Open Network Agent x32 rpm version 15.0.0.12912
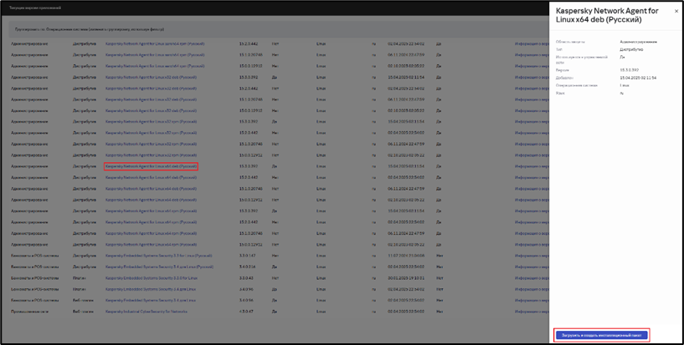Screen dimensions: 684x345 151,156
